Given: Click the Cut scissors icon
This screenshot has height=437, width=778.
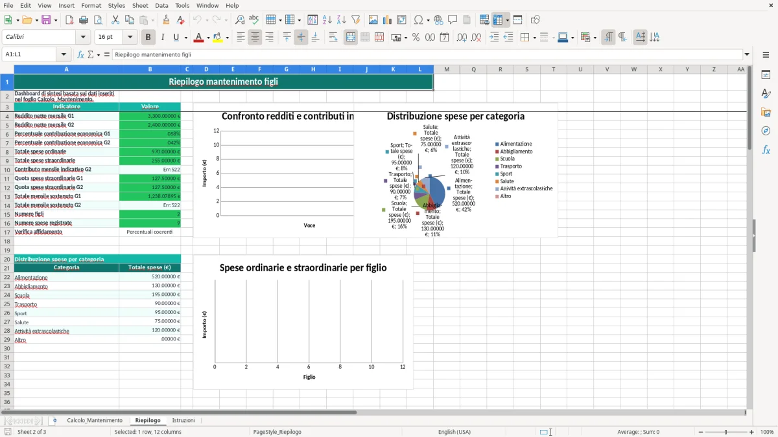Looking at the screenshot, I should [x=115, y=20].
